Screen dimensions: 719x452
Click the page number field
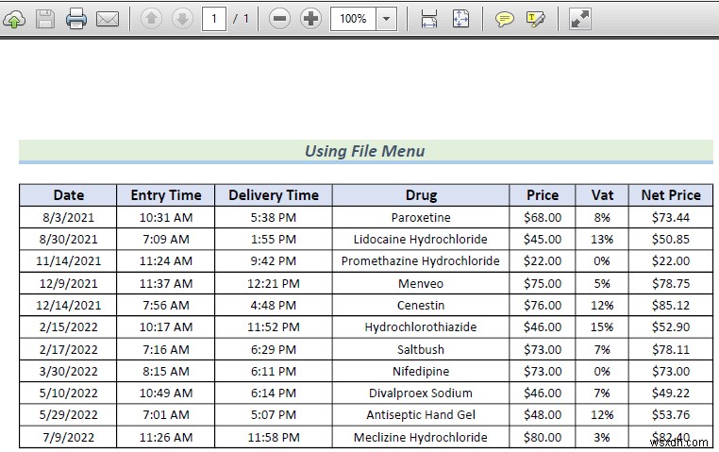click(213, 19)
